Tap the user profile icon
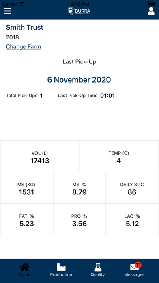The height and width of the screenshot is (283, 159). pyautogui.click(x=151, y=11)
